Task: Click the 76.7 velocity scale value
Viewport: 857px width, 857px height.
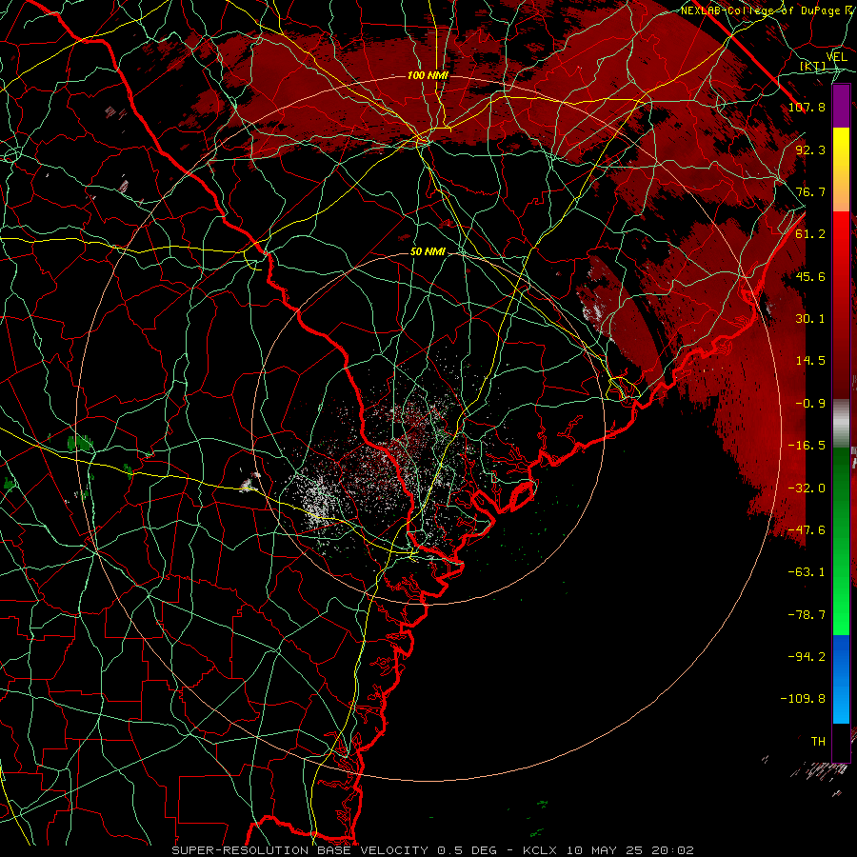Action: [810, 191]
